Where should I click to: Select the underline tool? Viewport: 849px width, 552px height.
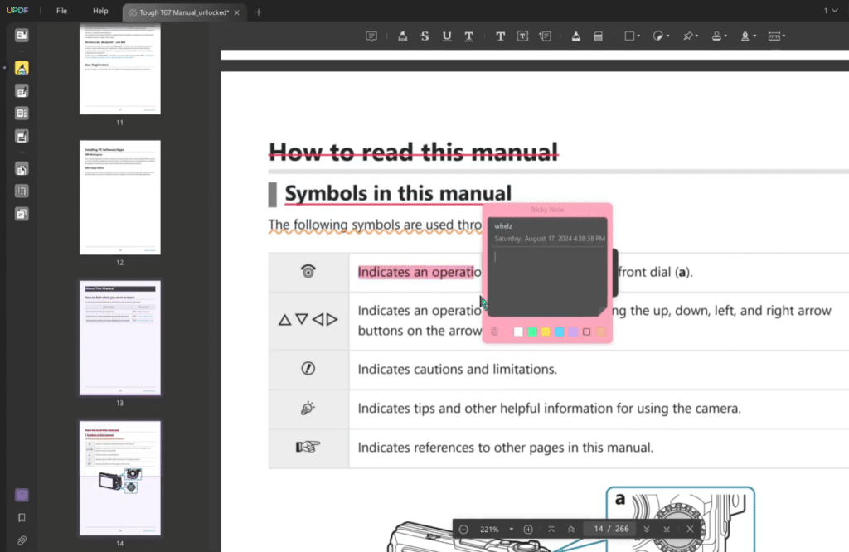click(x=447, y=36)
